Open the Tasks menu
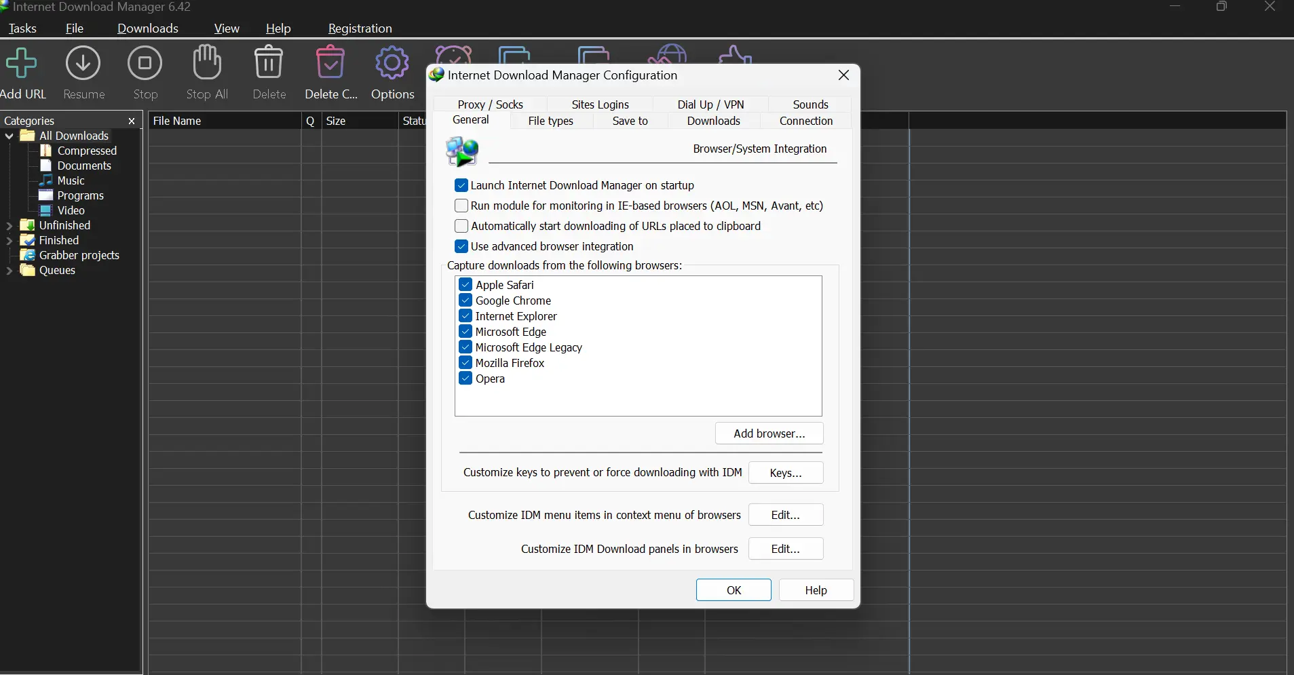The image size is (1294, 675). coord(22,28)
